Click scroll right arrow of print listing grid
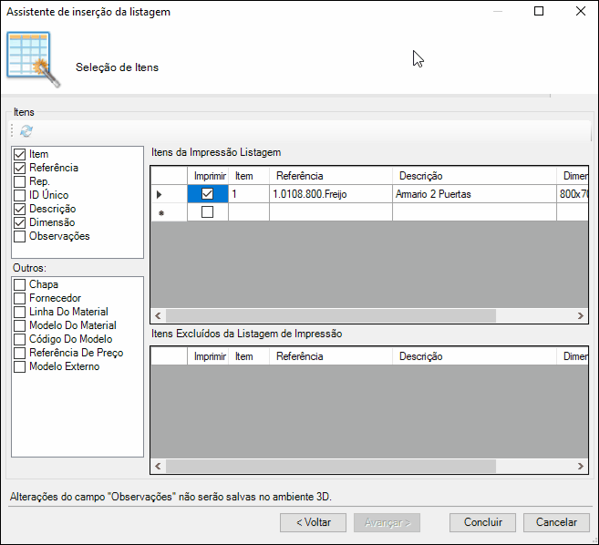The width and height of the screenshot is (599, 545). [581, 316]
